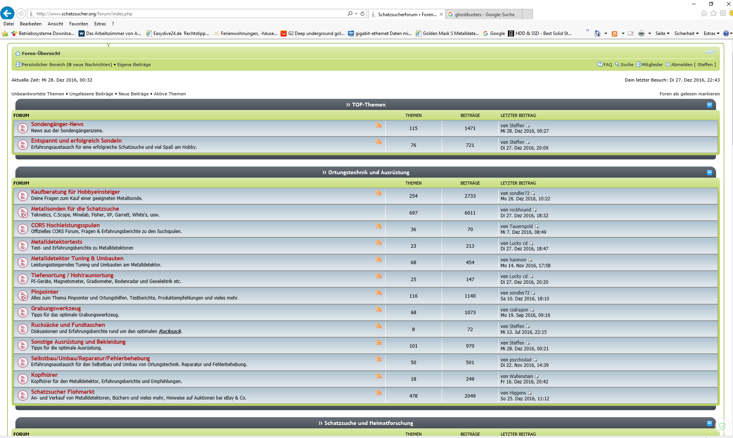Open the Favoriten menu
Screen dimensions: 733x438
(78, 24)
